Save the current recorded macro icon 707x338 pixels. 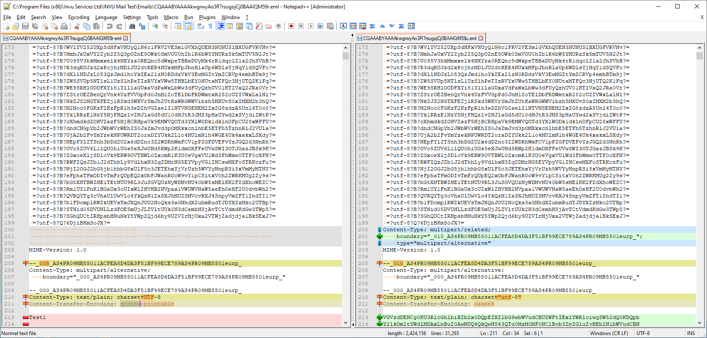(x=330, y=26)
